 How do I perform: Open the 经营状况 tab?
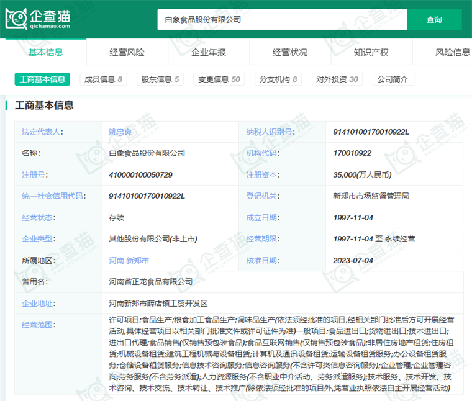point(290,52)
